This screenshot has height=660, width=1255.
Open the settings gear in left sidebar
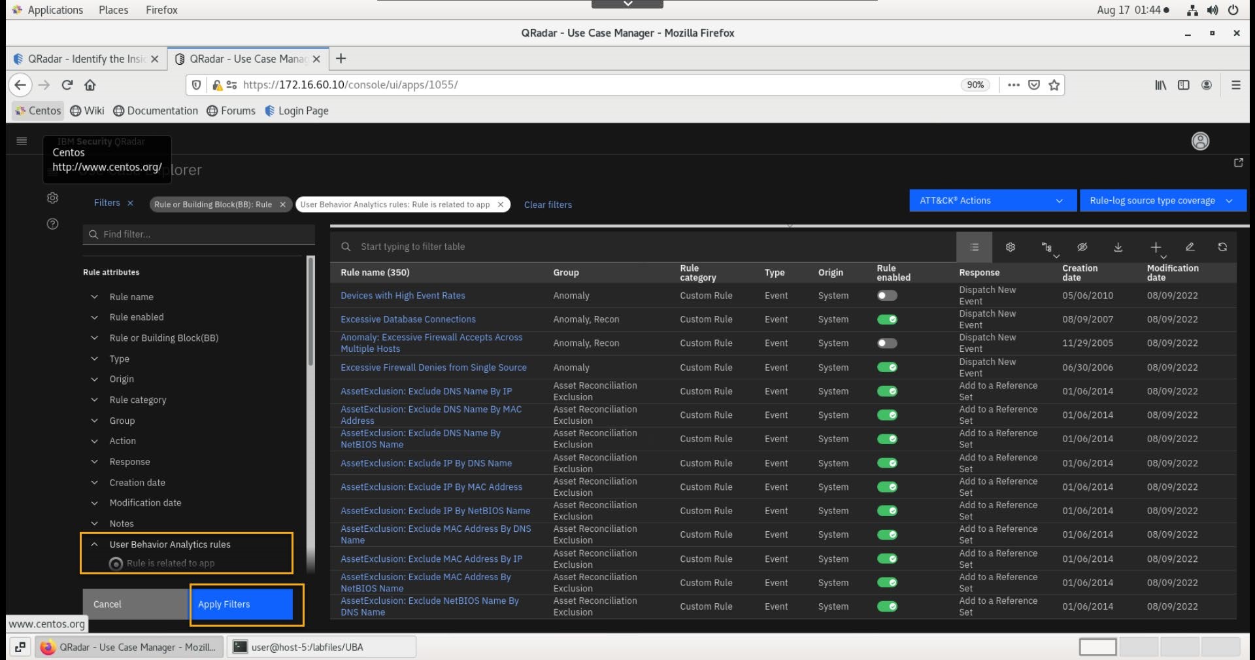53,198
